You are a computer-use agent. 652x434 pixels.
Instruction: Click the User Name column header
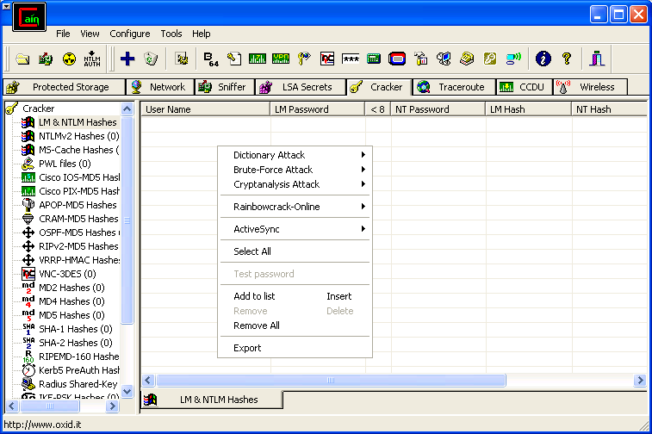[x=205, y=108]
